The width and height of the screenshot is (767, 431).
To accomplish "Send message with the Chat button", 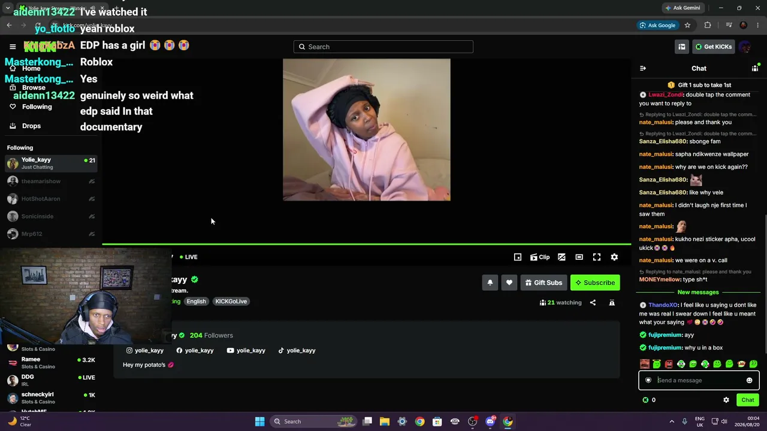I will click(748, 400).
